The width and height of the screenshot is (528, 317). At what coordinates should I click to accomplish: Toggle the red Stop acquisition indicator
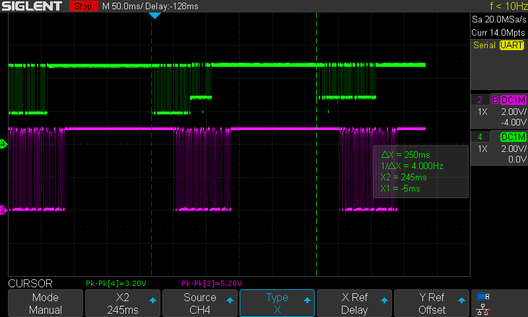(x=81, y=6)
